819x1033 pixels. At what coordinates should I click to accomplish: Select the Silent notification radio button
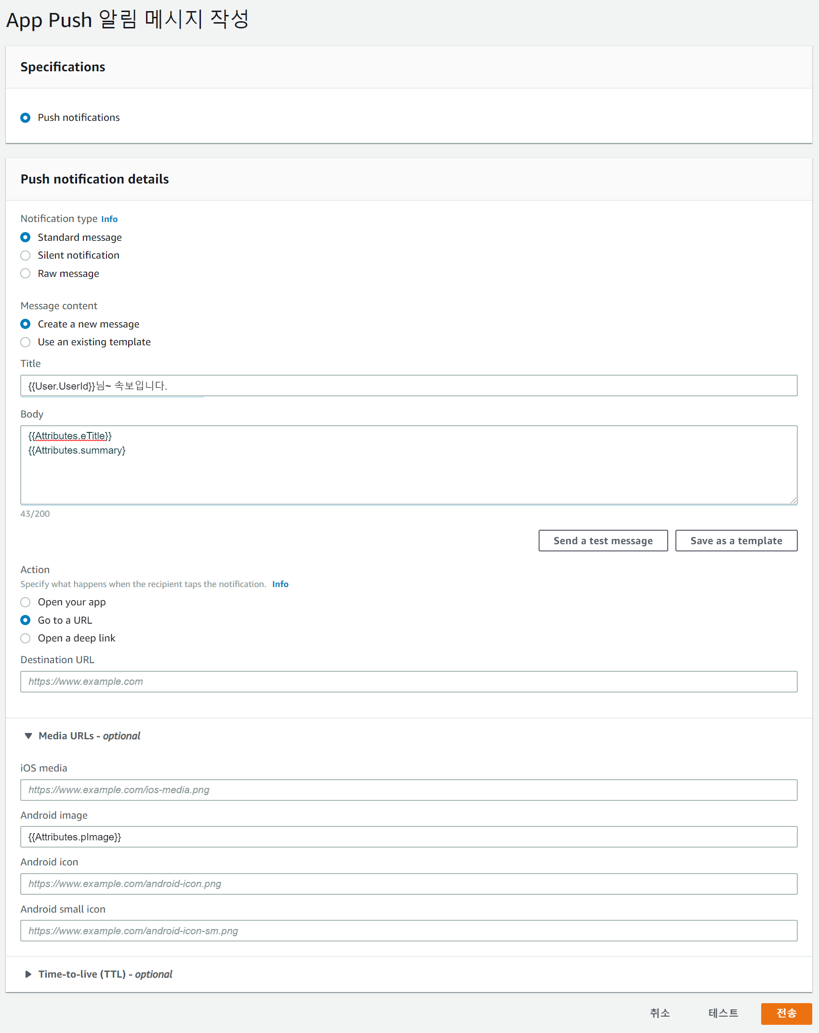[x=26, y=255]
